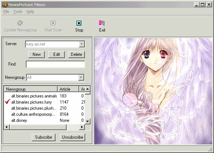Click the Subscribe button
The image size is (214, 153).
point(44,137)
